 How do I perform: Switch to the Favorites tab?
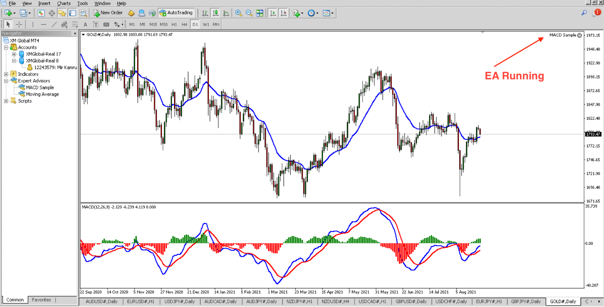pos(41,300)
